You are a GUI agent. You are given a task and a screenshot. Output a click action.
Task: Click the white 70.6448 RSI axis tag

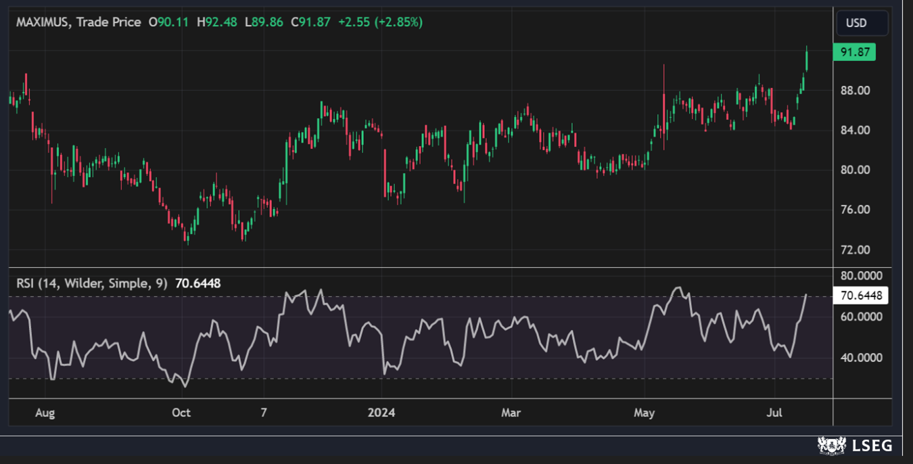[861, 296]
